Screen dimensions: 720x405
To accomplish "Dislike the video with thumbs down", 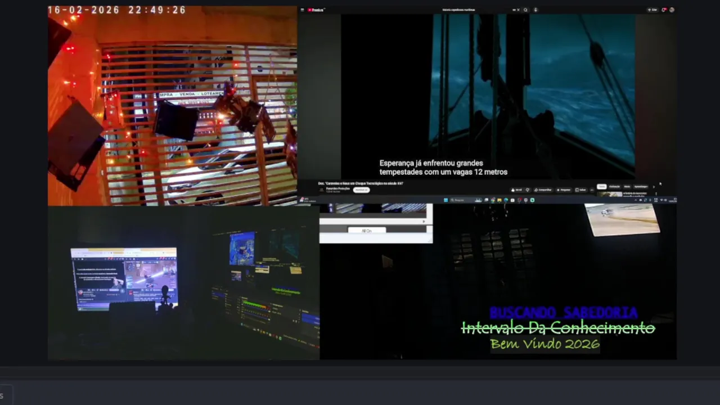I will pyautogui.click(x=528, y=190).
